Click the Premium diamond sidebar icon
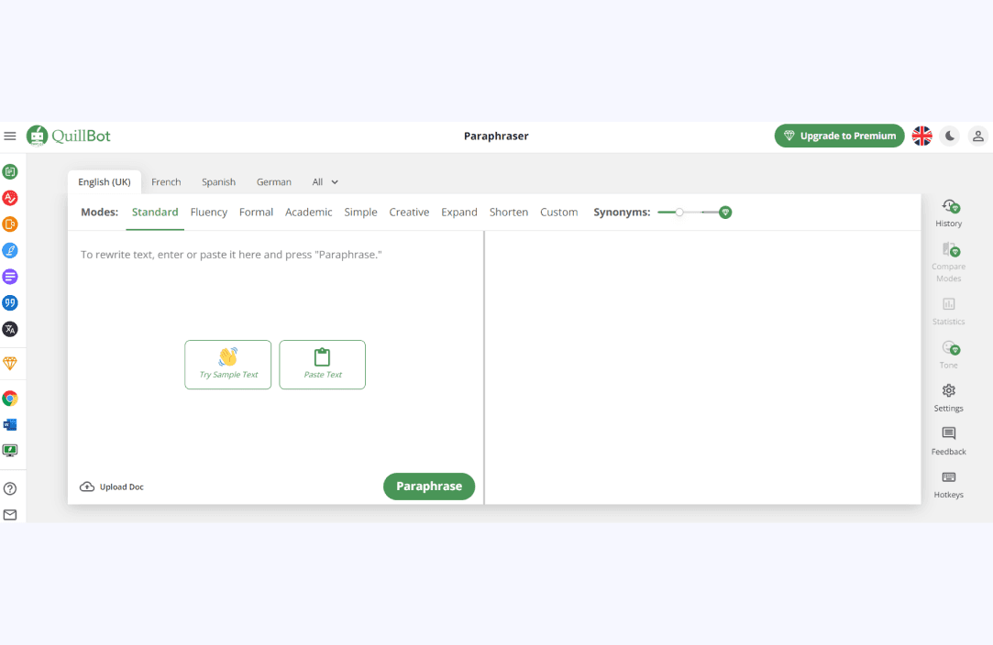This screenshot has width=993, height=645. [x=10, y=364]
